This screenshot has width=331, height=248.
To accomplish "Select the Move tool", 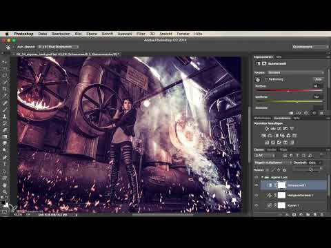I will point(5,62).
